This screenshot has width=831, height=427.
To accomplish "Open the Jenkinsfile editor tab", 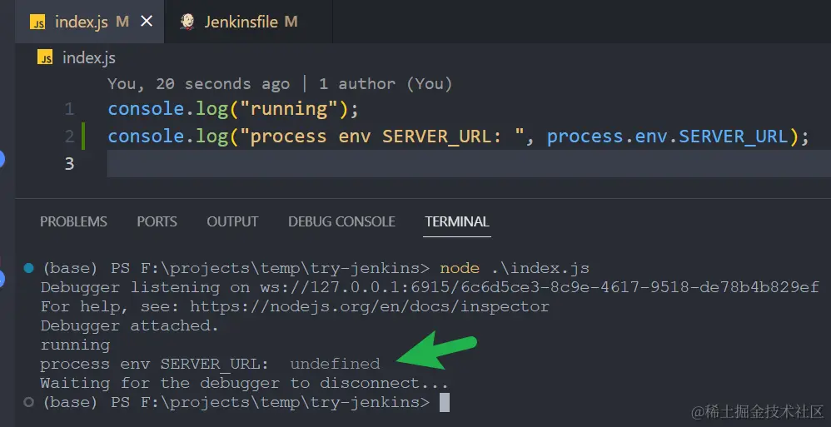I will pos(249,22).
